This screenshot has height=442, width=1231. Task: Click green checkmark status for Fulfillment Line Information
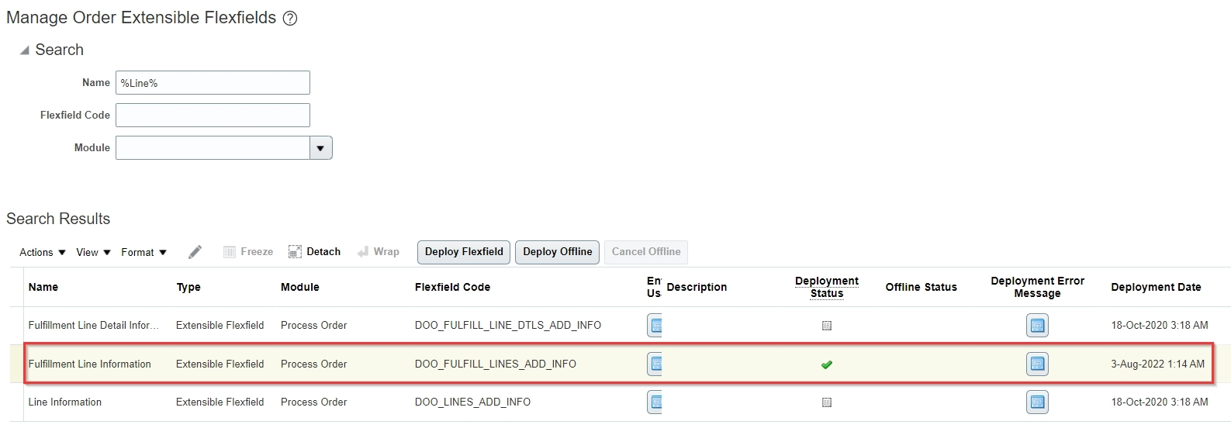(x=827, y=364)
